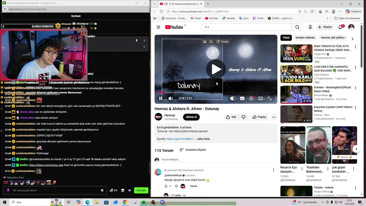The height and width of the screenshot is (206, 366).
Task: Expand description with ...daha fazla
Action: tap(202, 139)
